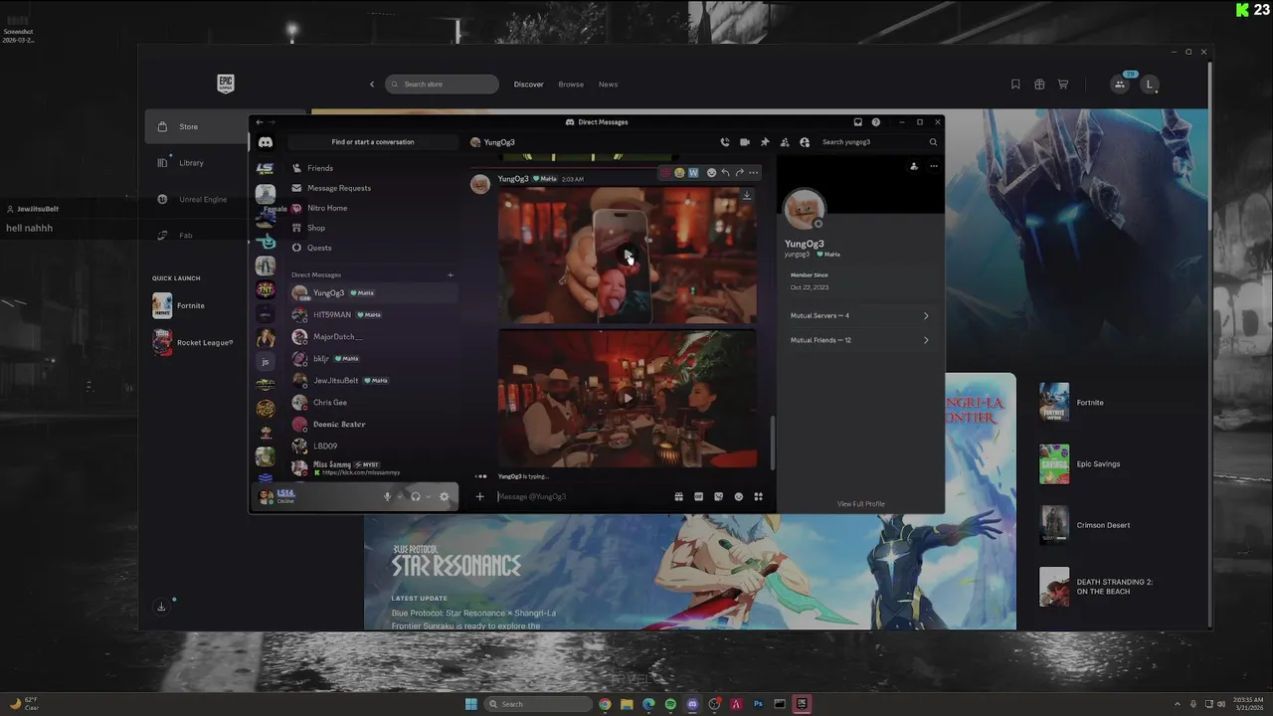Open Discord user settings gear

[444, 496]
